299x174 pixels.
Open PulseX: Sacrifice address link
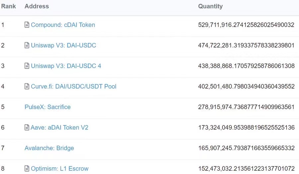[48, 107]
